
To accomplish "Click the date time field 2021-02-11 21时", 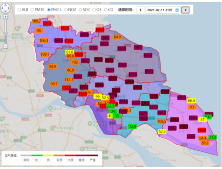I will click(x=161, y=10).
